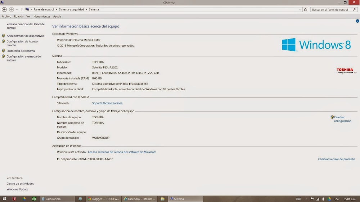
Task: Click the Forward navigation arrow
Action: tap(11, 9)
